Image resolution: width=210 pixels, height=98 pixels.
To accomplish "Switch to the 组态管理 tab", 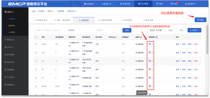I will (127, 20).
